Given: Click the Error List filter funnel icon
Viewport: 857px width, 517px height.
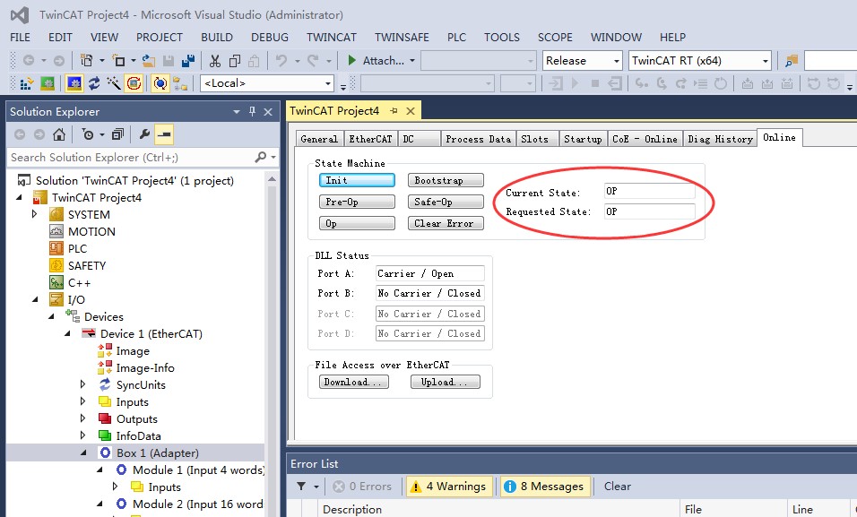Looking at the screenshot, I should point(301,486).
